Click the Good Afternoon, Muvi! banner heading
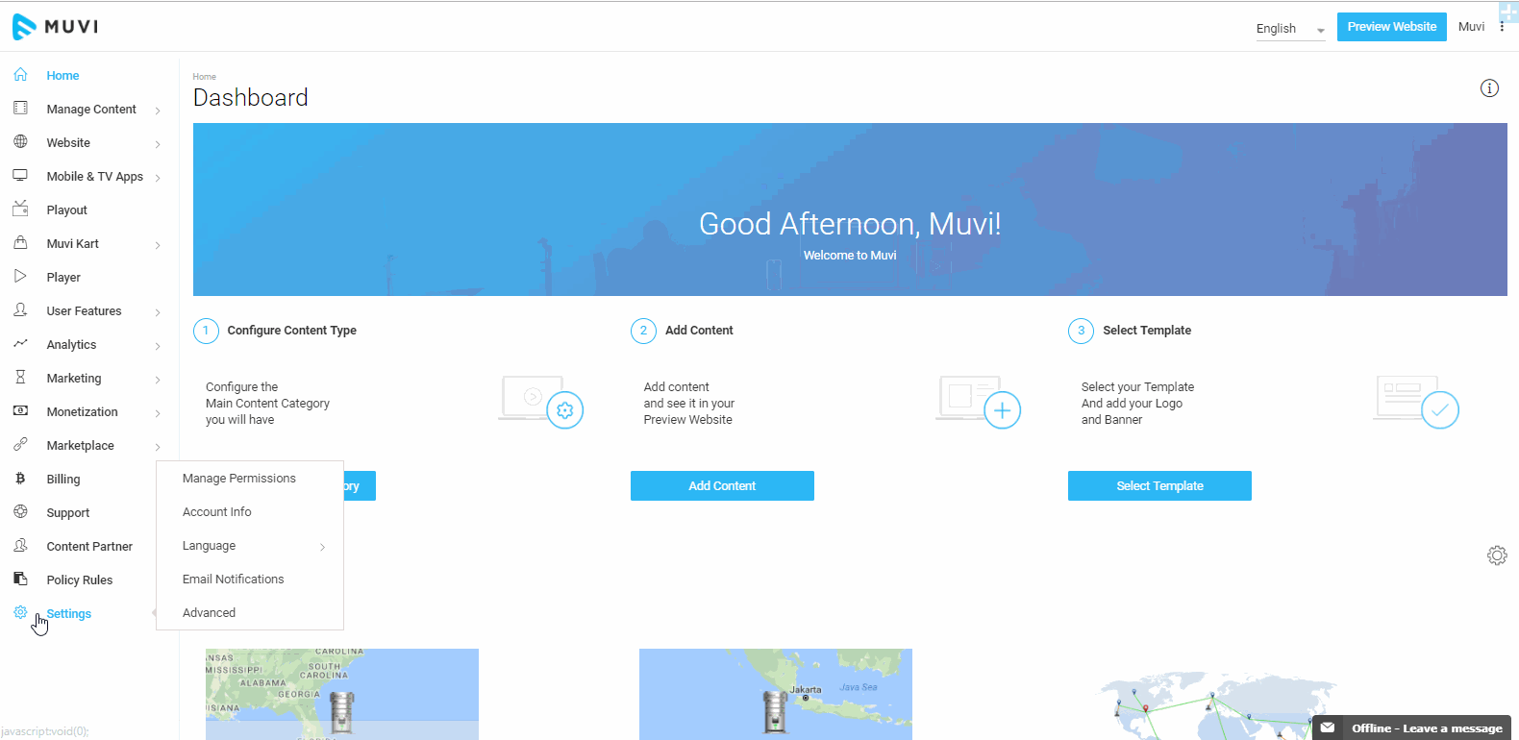 click(850, 224)
